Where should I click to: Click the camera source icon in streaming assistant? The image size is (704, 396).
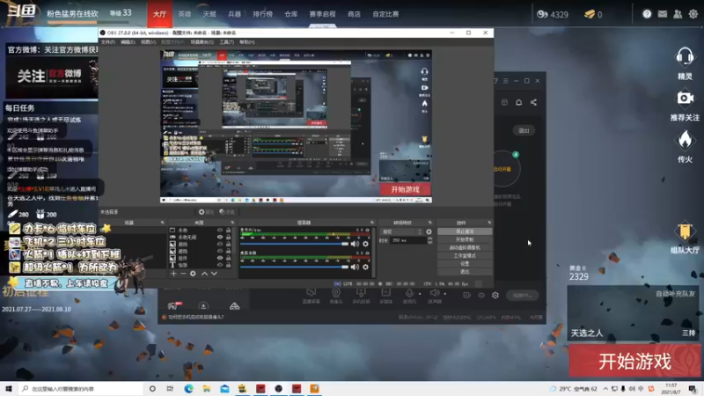pos(336,292)
